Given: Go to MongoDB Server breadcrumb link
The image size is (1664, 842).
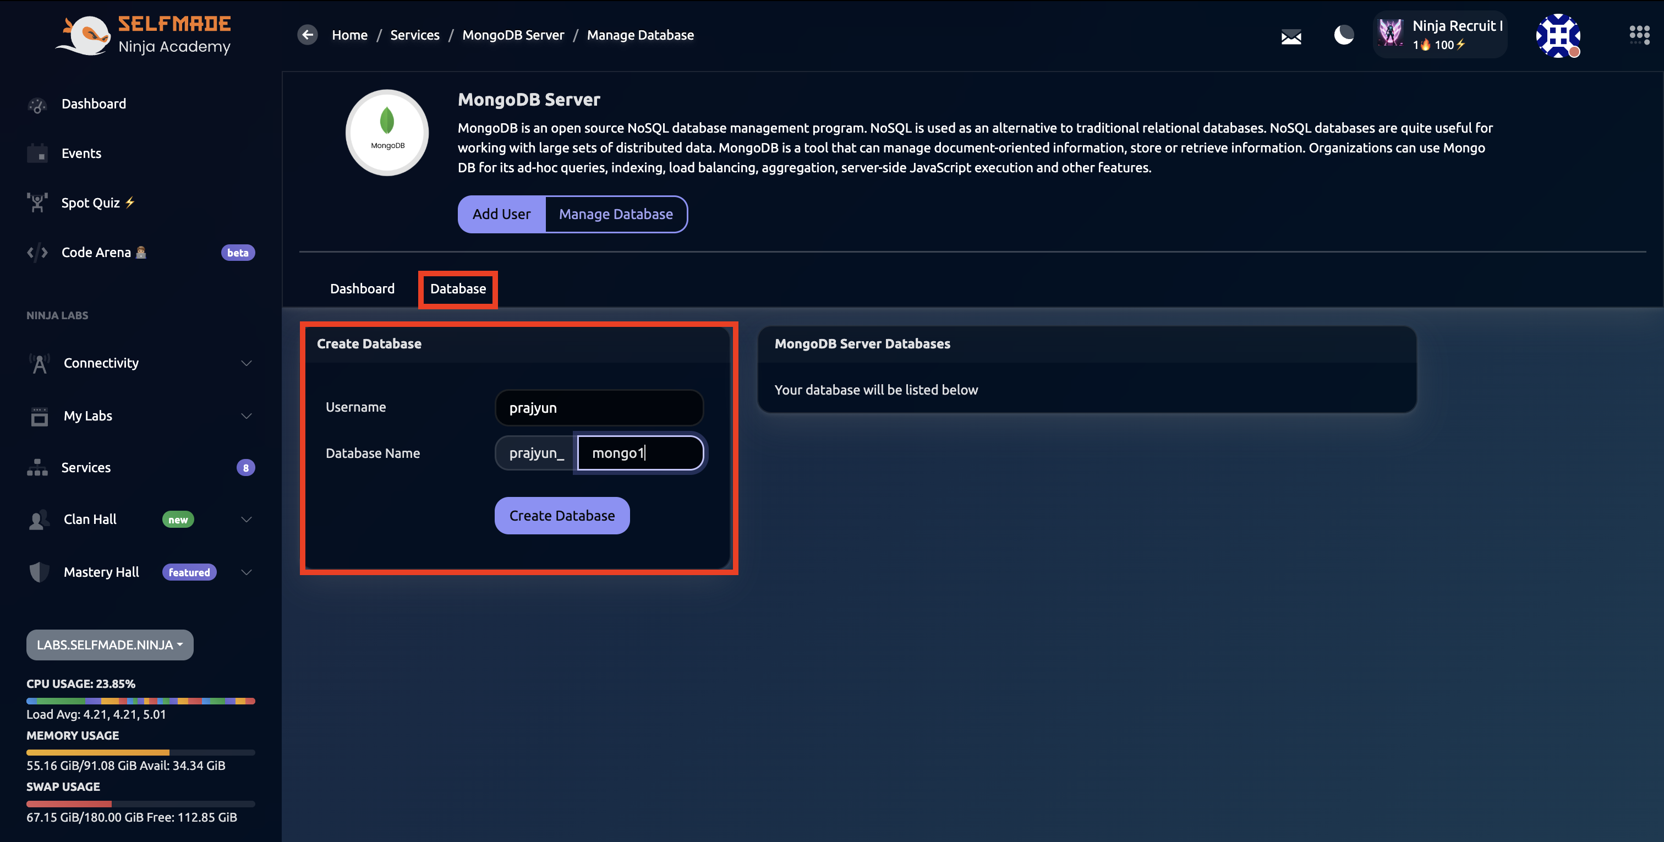Looking at the screenshot, I should [513, 35].
